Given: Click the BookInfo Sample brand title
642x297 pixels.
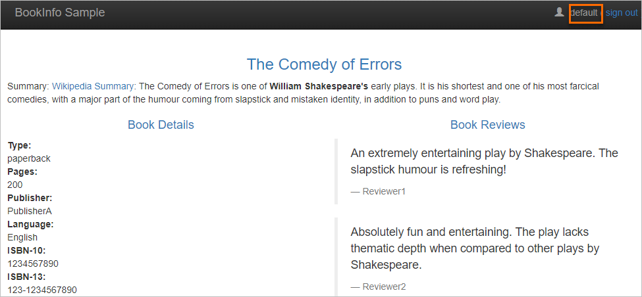Looking at the screenshot, I should point(59,13).
